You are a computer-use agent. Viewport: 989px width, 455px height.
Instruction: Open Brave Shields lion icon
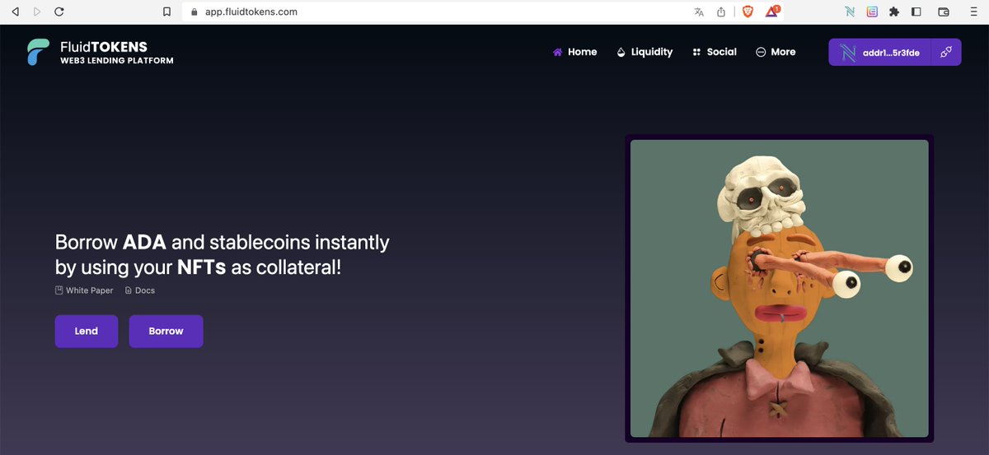click(748, 12)
